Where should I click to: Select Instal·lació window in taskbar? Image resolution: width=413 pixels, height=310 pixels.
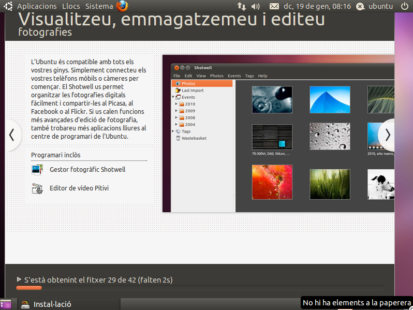click(69, 304)
